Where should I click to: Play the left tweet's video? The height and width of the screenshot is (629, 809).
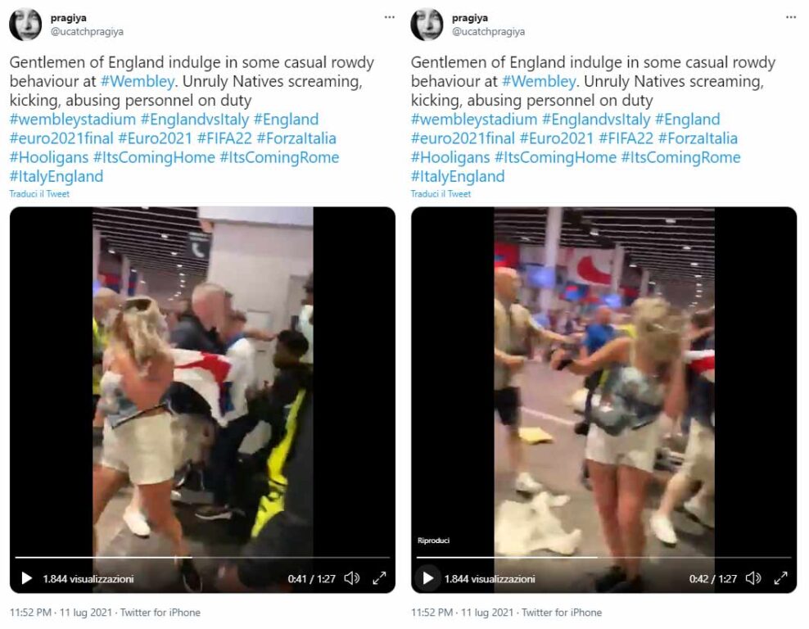(x=27, y=578)
